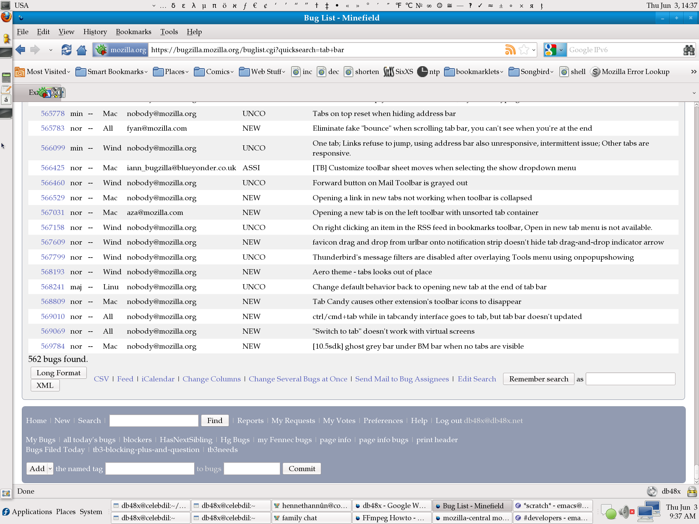Viewport: 699px width, 524px height.
Task: Click the Long Format button
Action: point(59,373)
